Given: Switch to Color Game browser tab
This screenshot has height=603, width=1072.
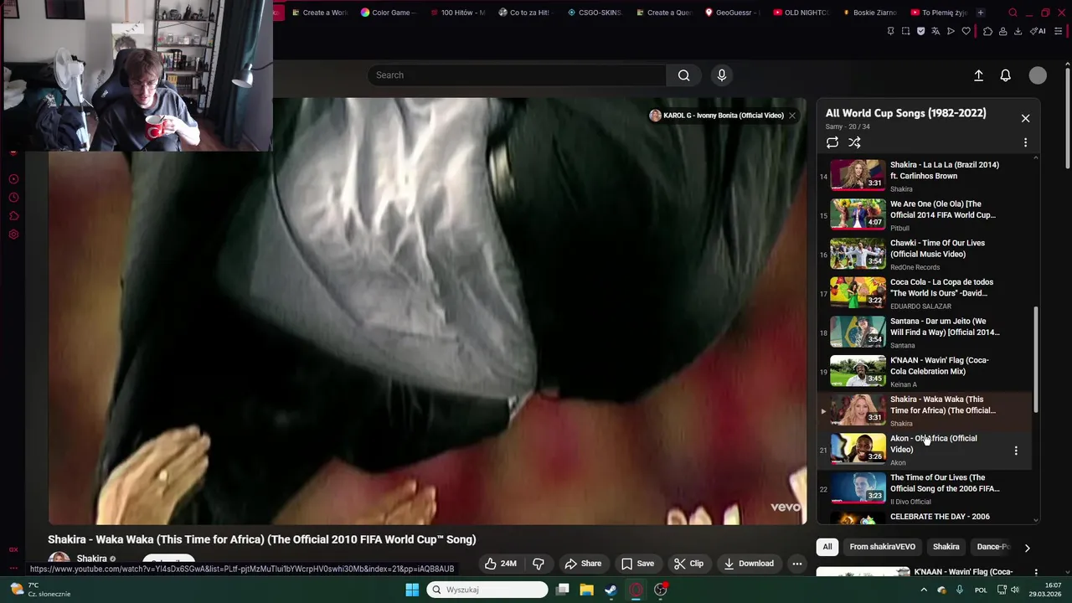Looking at the screenshot, I should click(387, 13).
